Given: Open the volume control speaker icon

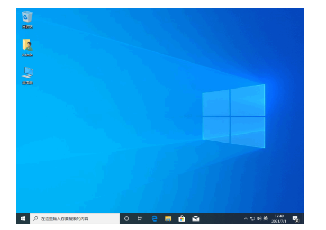Looking at the screenshot, I should [259, 218].
